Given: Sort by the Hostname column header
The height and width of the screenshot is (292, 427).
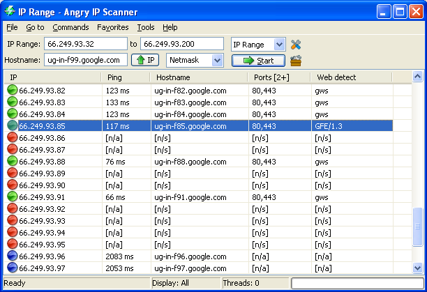Looking at the screenshot, I should (199, 77).
